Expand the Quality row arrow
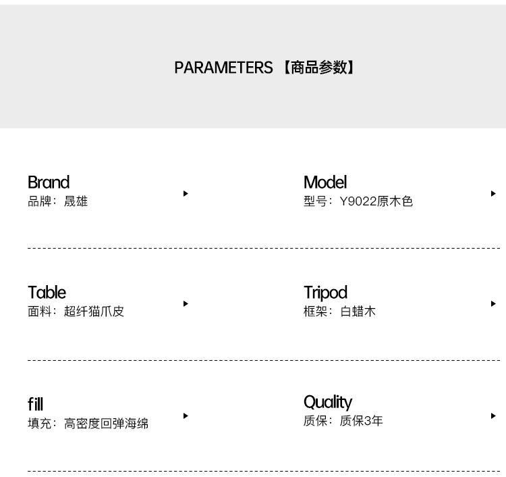 (493, 416)
